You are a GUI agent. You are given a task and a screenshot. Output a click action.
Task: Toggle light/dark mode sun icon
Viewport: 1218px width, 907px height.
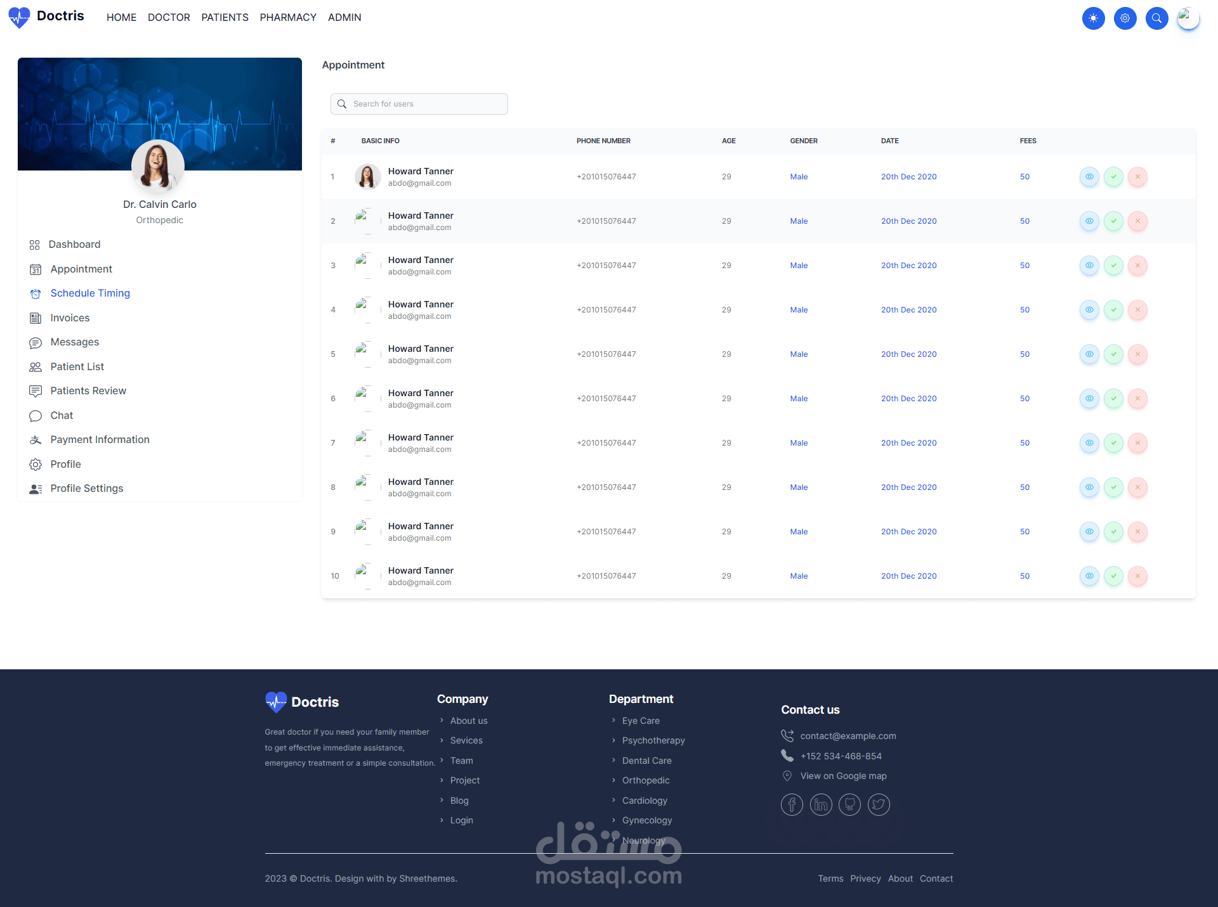1093,18
